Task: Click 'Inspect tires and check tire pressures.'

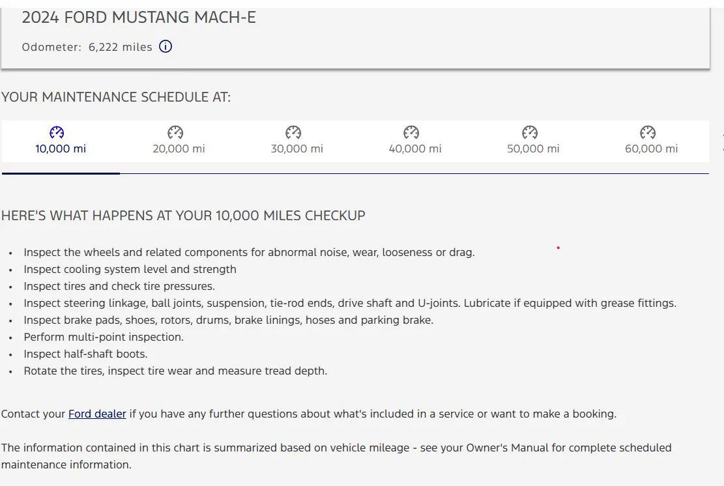Action: (x=119, y=286)
